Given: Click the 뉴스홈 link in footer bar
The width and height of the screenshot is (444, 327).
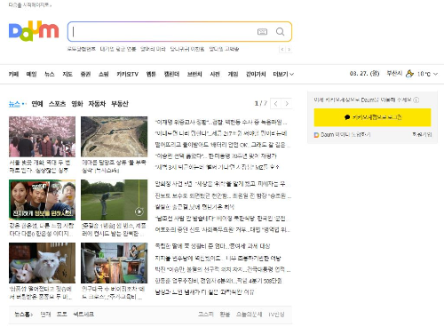Looking at the screenshot, I should (x=23, y=315).
